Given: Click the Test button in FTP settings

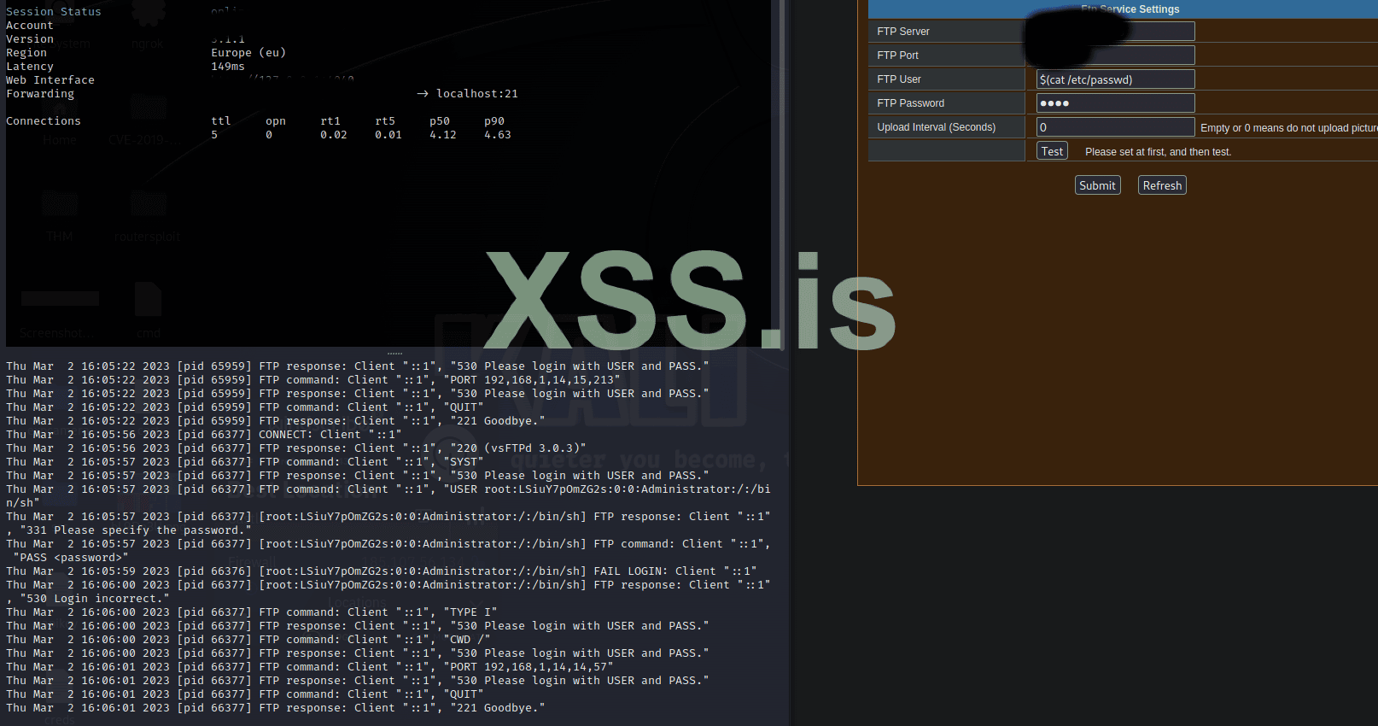Looking at the screenshot, I should [x=1052, y=151].
